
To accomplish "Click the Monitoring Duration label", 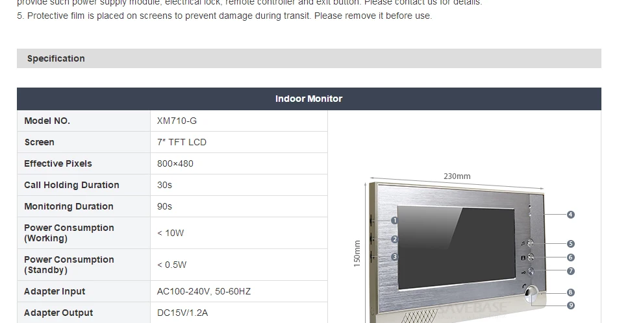I will coord(69,206).
